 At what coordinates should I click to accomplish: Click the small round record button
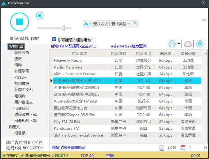pyautogui.click(x=40, y=16)
